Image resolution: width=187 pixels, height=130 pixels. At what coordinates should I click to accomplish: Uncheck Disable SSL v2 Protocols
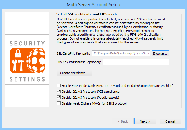(x=59, y=92)
